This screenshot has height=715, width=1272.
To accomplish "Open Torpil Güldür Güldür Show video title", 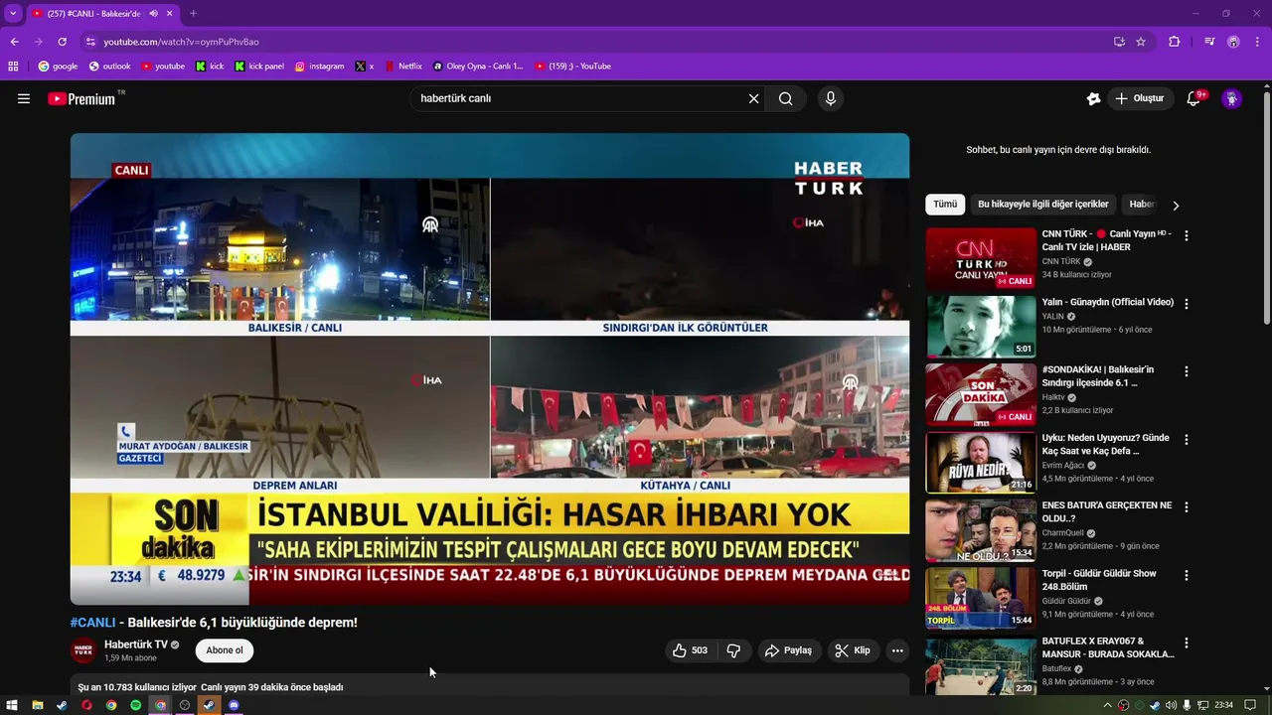I will pyautogui.click(x=1099, y=580).
